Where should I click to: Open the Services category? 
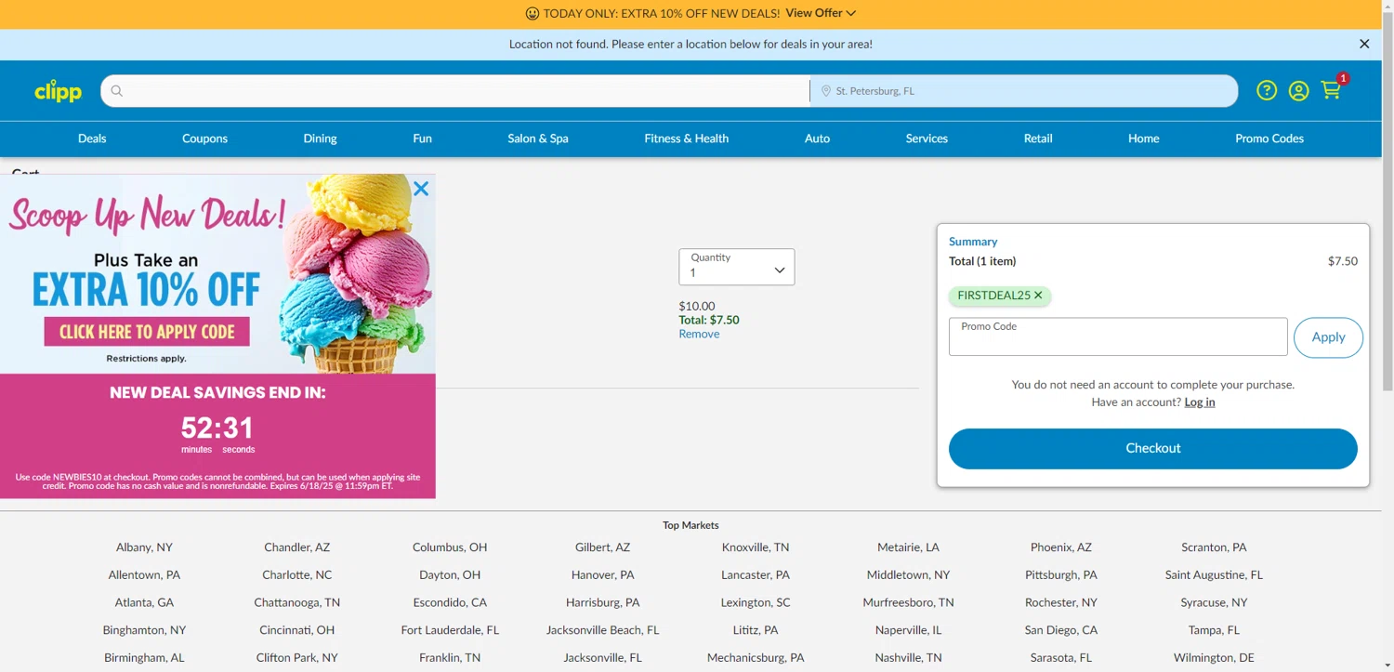coord(927,138)
